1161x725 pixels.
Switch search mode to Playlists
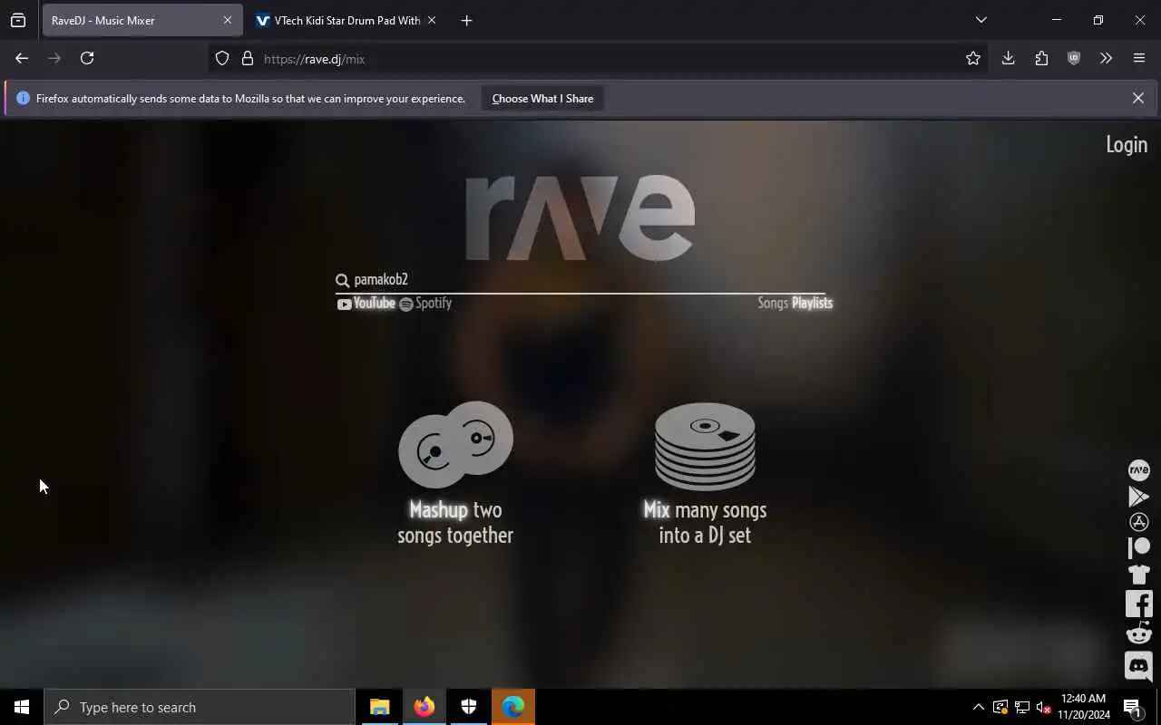(x=812, y=304)
